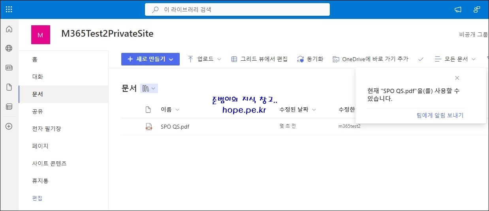Open 전자 필기장 in the left navigation
The width and height of the screenshot is (489, 211).
point(64,129)
